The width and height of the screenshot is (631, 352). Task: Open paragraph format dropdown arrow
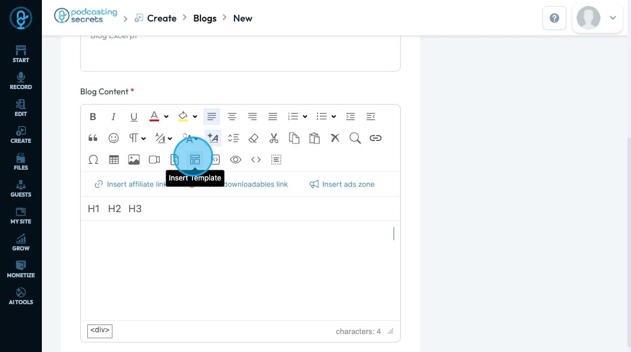click(144, 139)
